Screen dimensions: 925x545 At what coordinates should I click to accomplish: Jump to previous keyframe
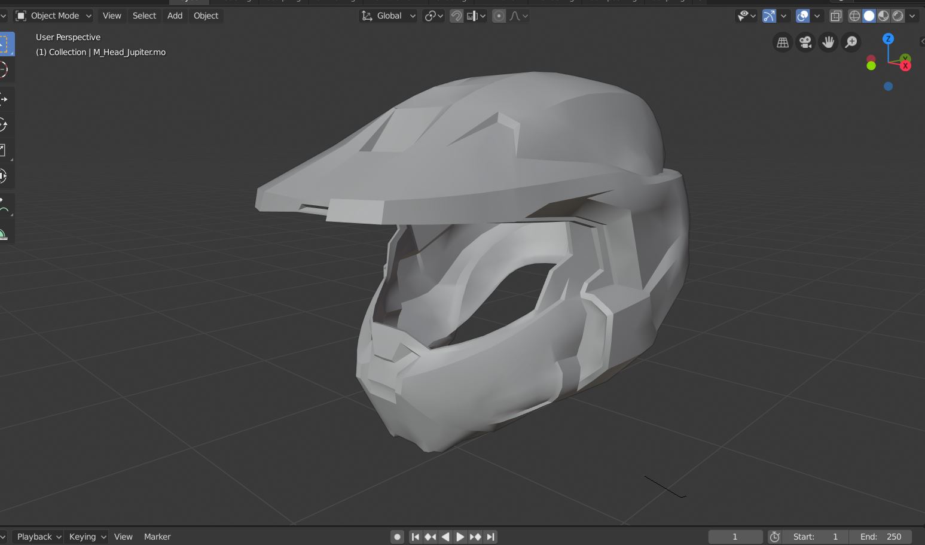[x=430, y=537]
